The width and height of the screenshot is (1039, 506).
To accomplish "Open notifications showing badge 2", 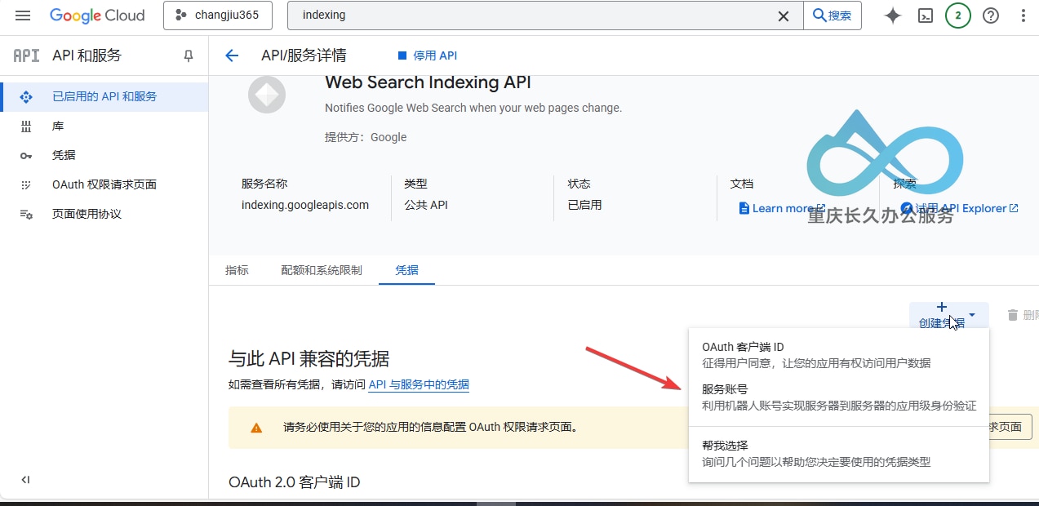I will pos(958,16).
